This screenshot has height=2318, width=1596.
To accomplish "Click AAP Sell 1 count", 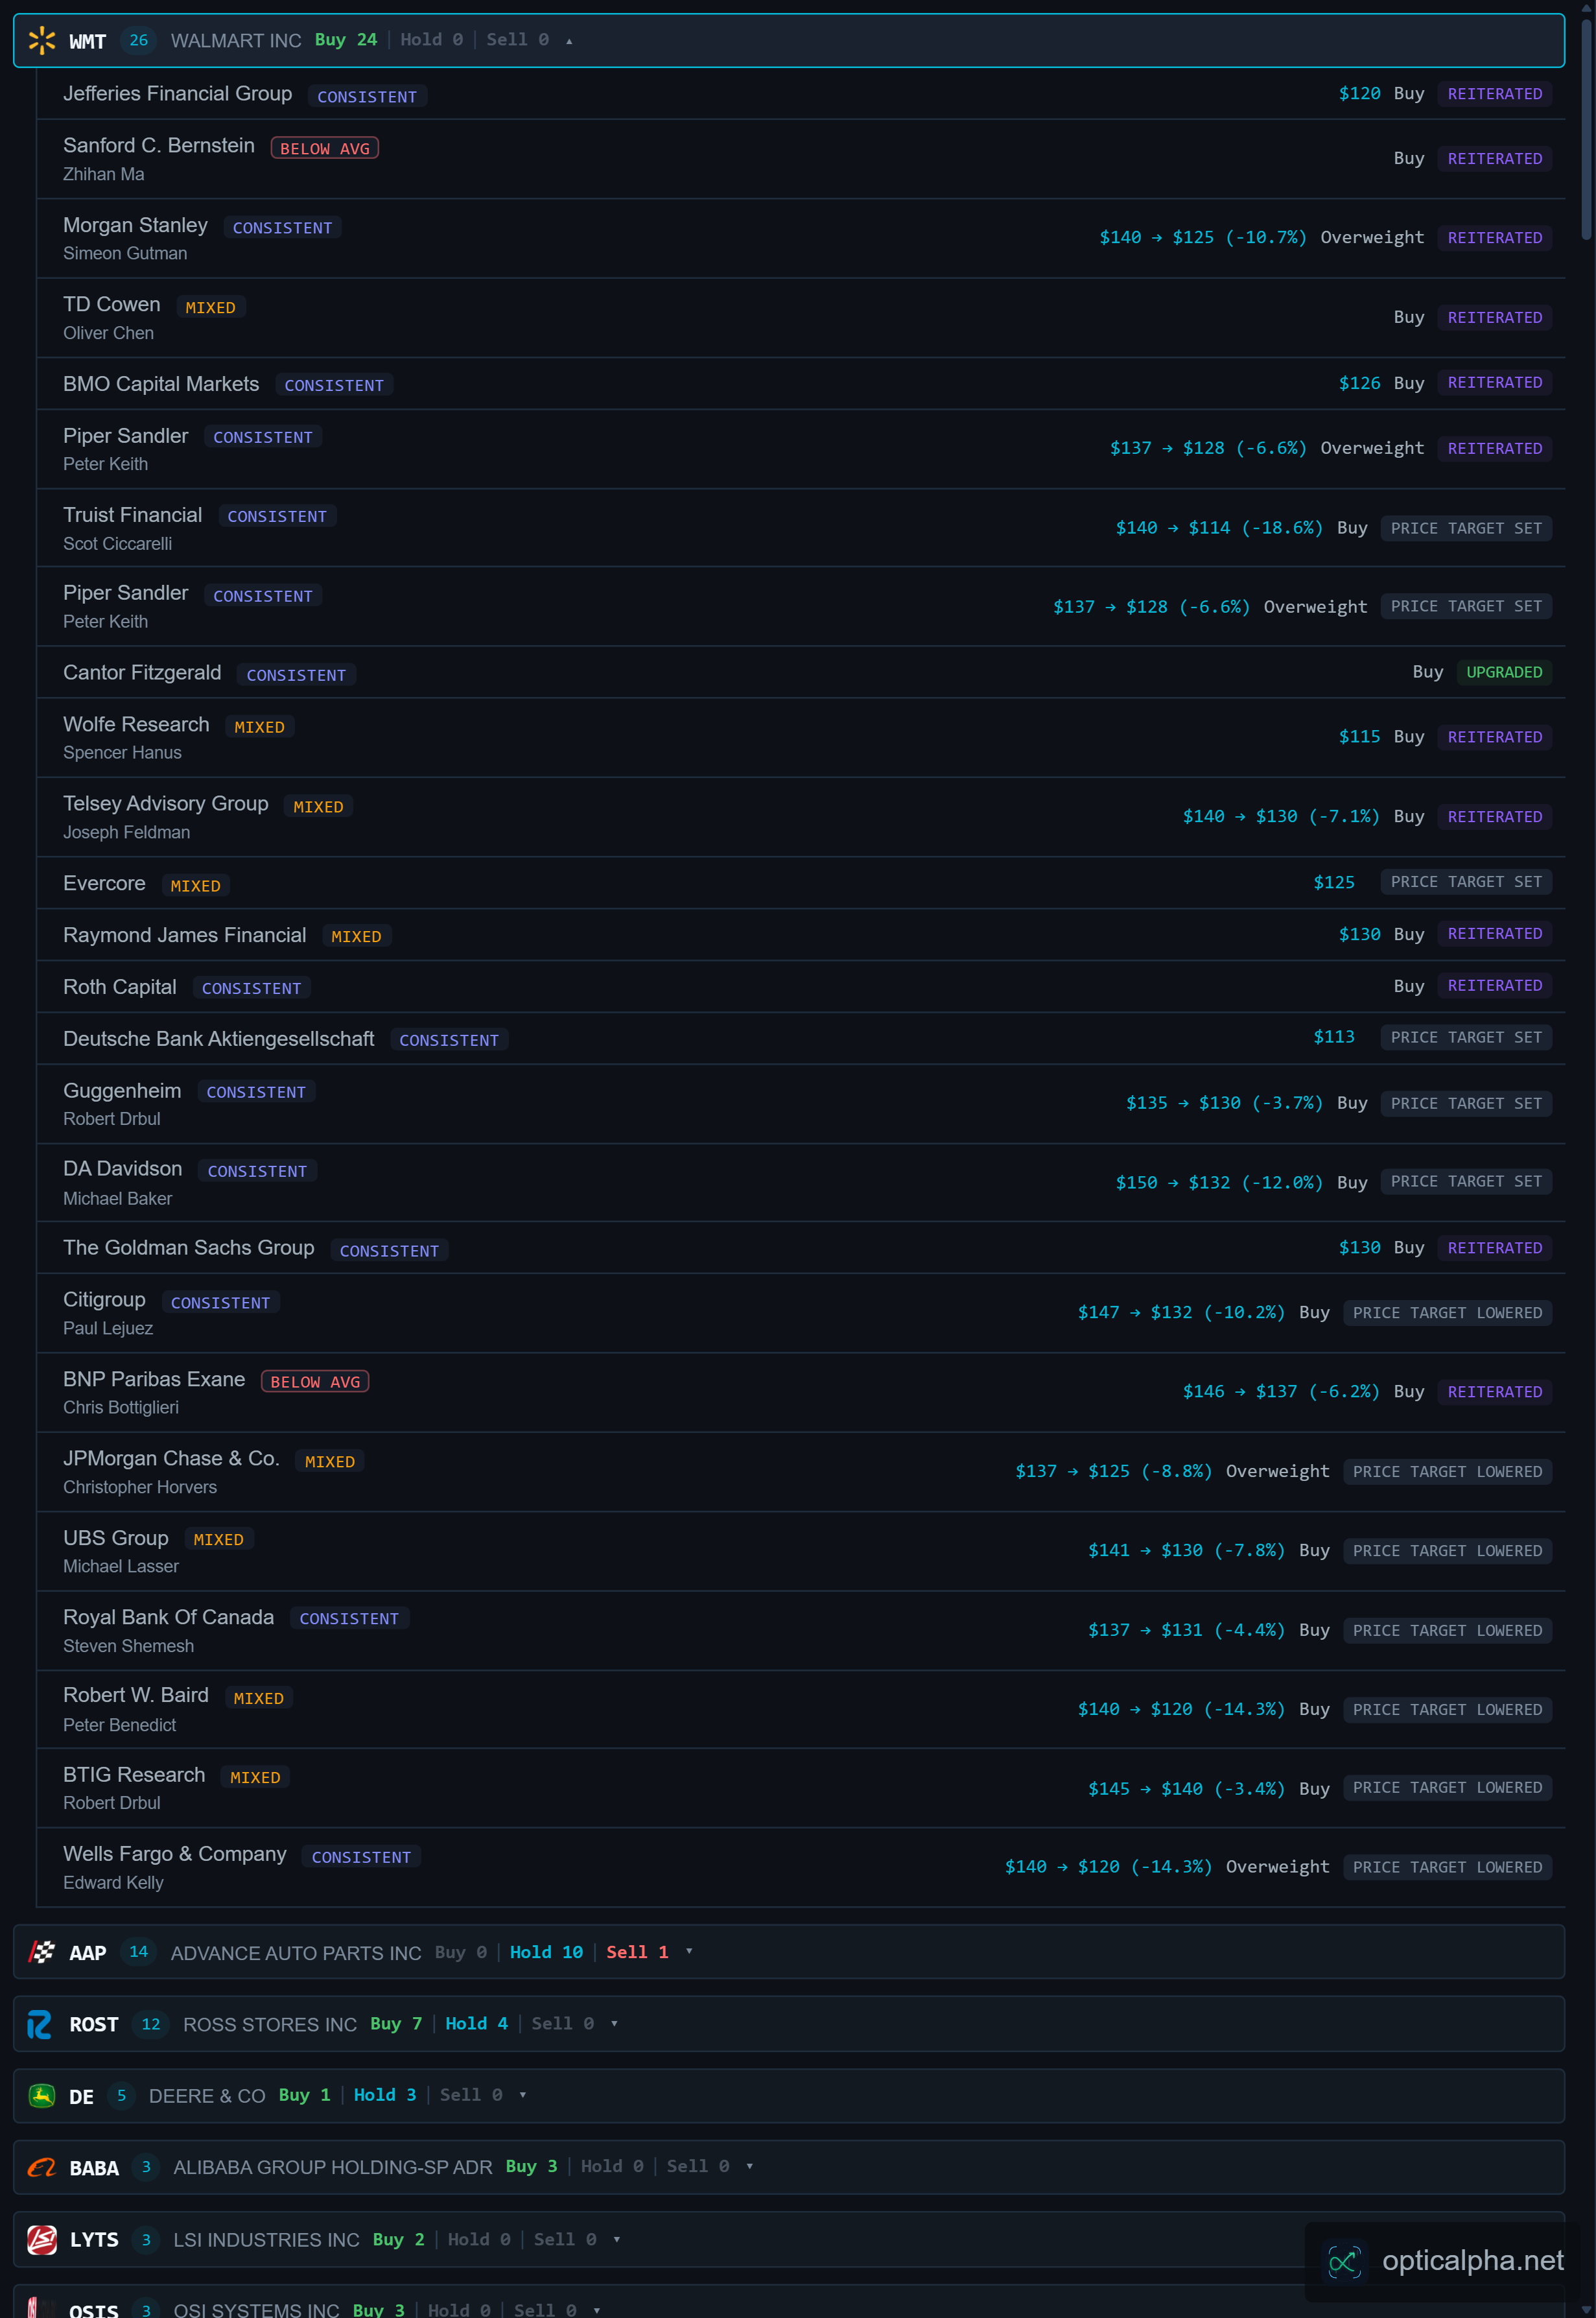I will coord(637,1952).
